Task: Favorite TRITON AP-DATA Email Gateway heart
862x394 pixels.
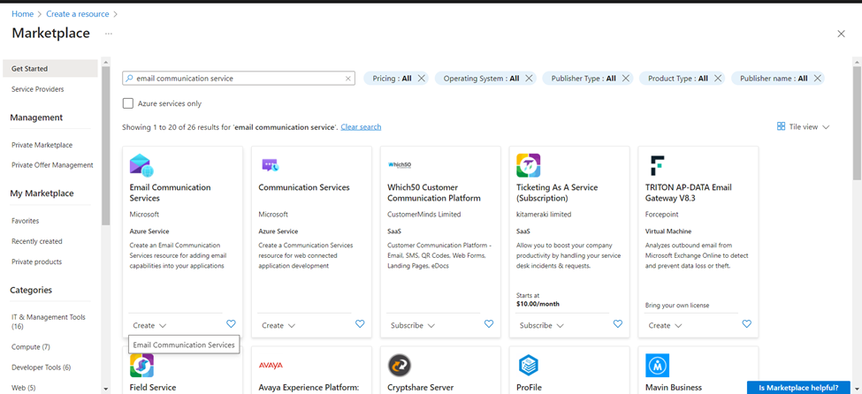Action: point(746,324)
